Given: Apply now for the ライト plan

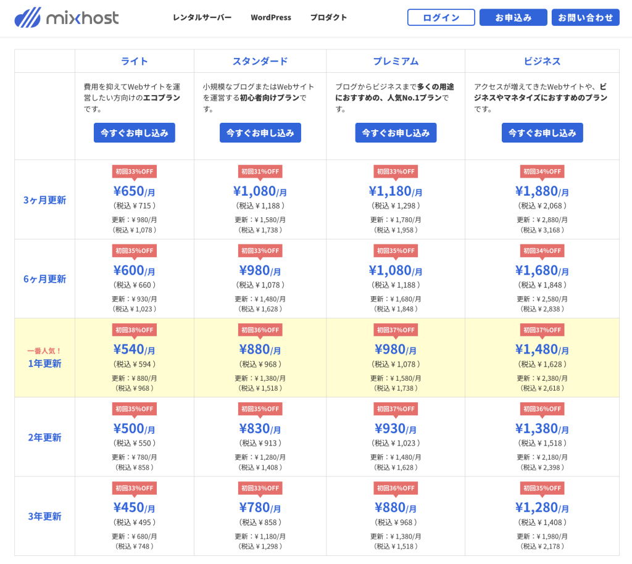Looking at the screenshot, I should (x=135, y=133).
